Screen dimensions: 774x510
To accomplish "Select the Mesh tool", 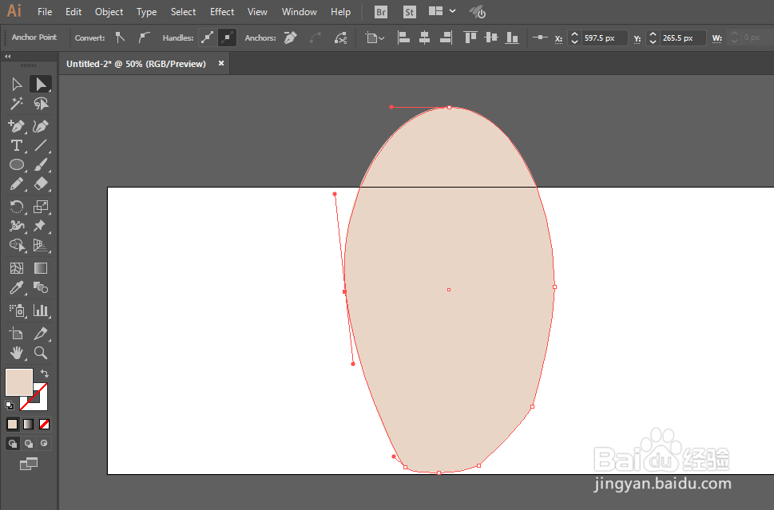I will [x=17, y=268].
